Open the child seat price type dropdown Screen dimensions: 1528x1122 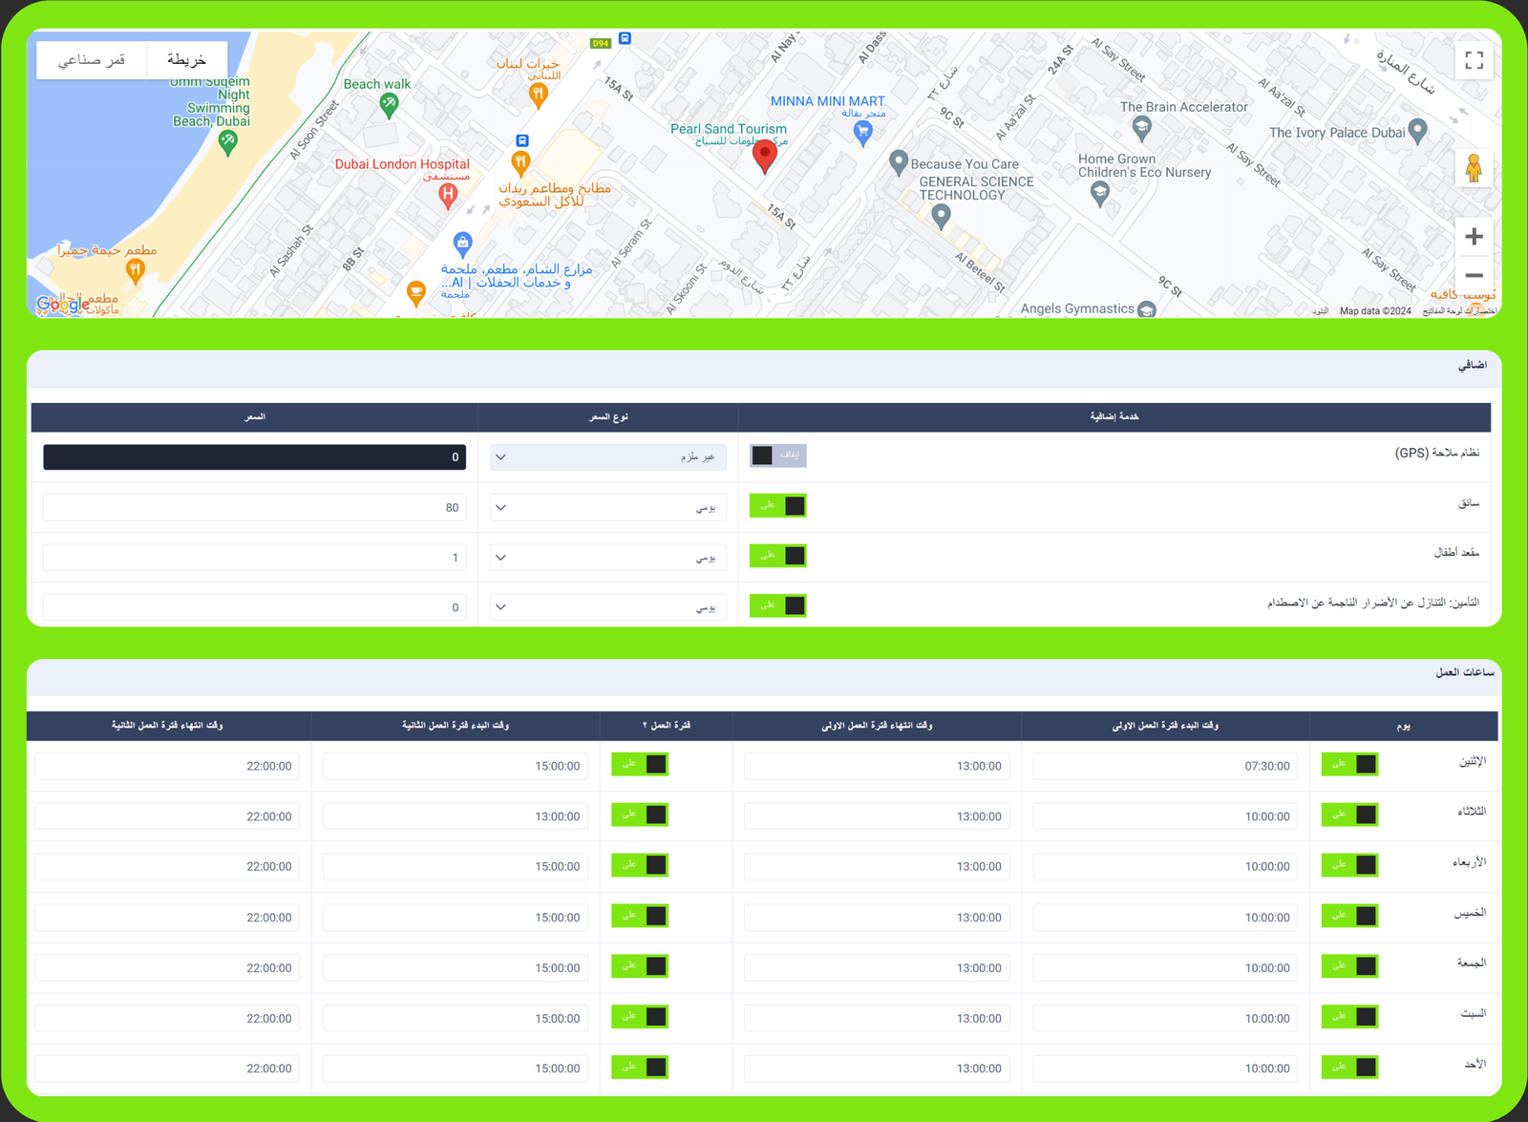(x=607, y=558)
